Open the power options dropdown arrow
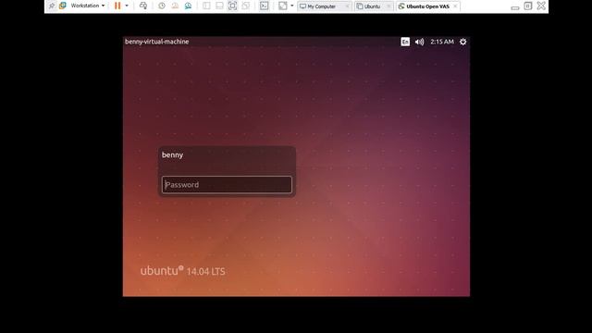Screen dimensions: 592x333 point(127,6)
